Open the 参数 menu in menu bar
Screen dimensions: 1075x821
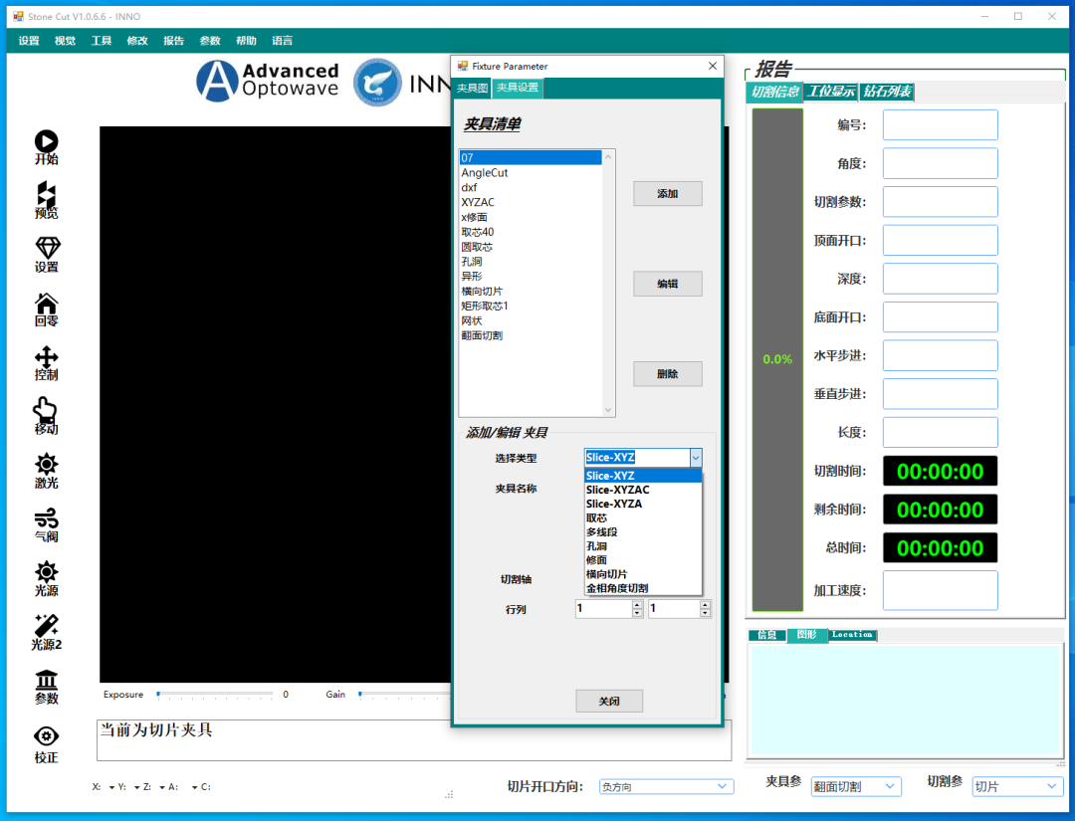[x=210, y=41]
